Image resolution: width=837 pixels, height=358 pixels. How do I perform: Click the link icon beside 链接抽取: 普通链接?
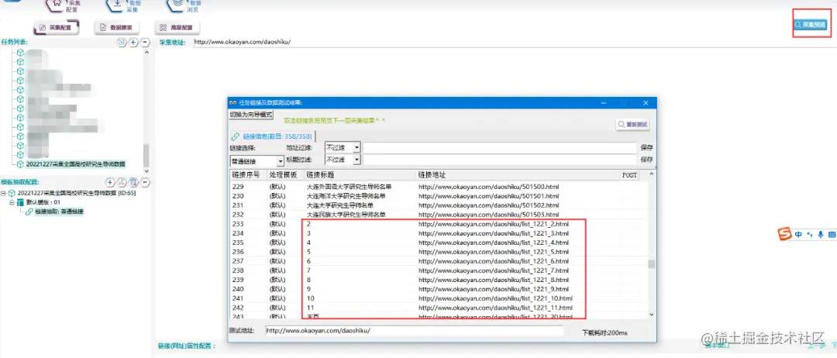30,212
